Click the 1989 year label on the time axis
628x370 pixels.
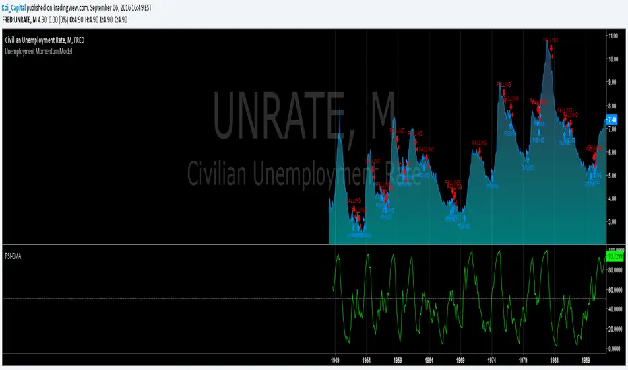pyautogui.click(x=586, y=360)
